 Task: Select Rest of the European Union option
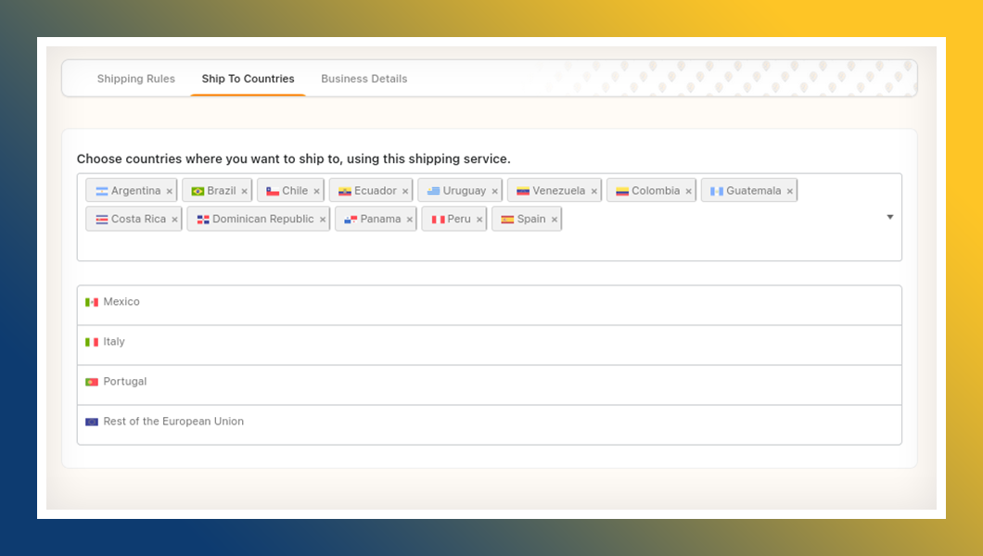(x=489, y=424)
